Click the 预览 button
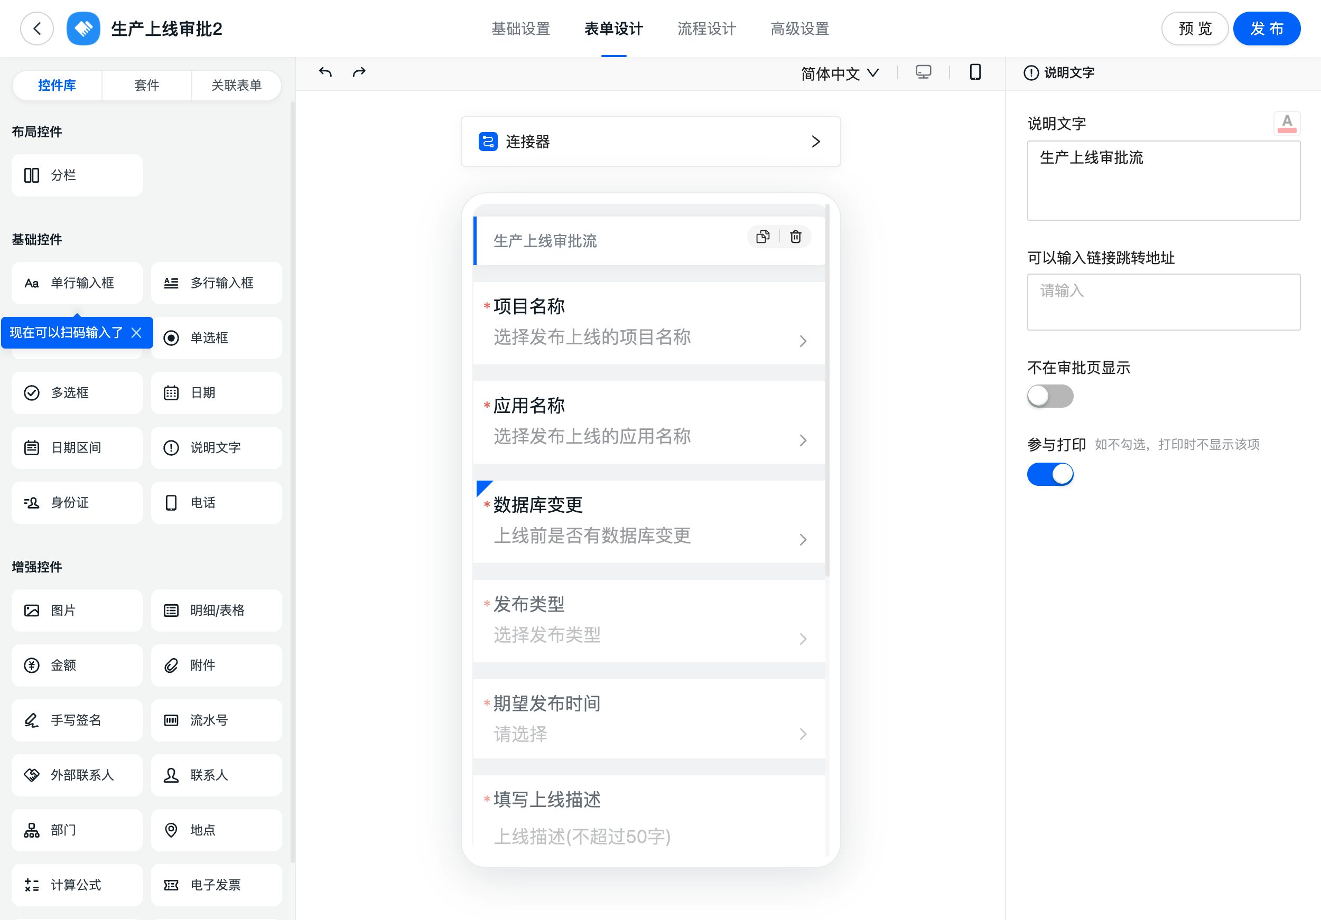 point(1195,29)
